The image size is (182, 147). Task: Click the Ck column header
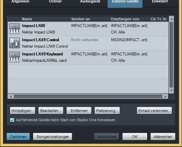click(153, 19)
